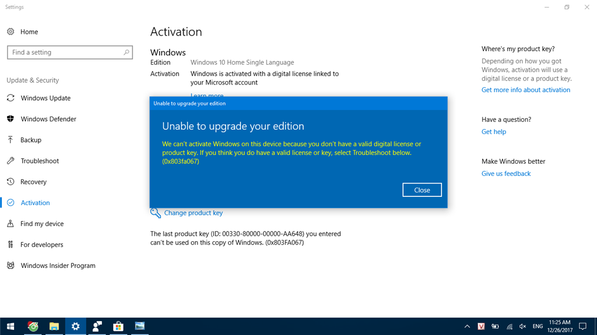597x335 pixels.
Task: Click the Troubleshoot wrench icon
Action: point(10,161)
